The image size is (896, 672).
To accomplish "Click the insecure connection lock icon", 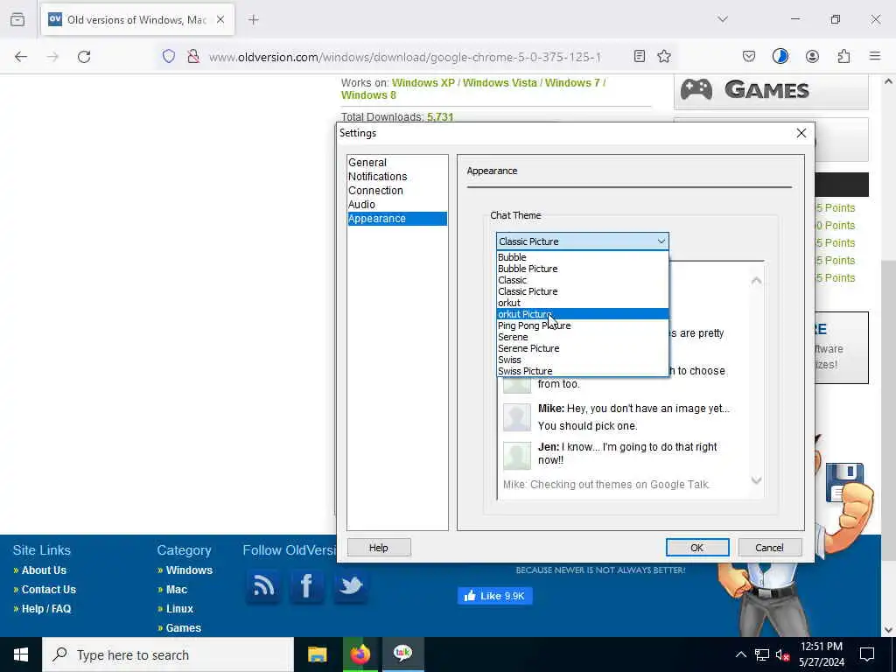I will tap(193, 56).
